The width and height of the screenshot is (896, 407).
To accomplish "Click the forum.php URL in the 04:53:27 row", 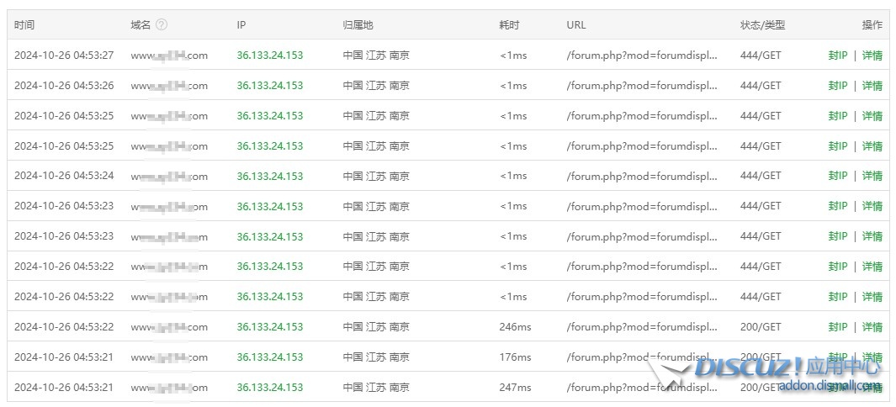I will tap(642, 55).
